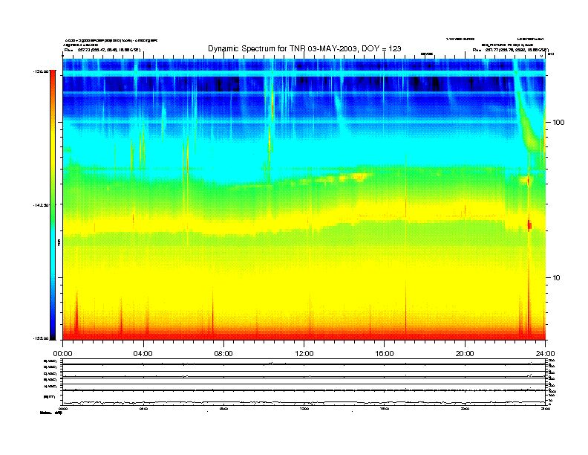Click the red burst near 23:00 in the yellow band
588x455 pixels.
coord(529,225)
